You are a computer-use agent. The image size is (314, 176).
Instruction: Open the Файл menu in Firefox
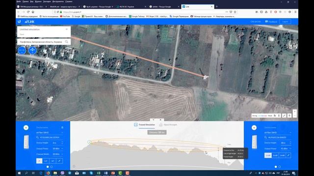(x=19, y=1)
